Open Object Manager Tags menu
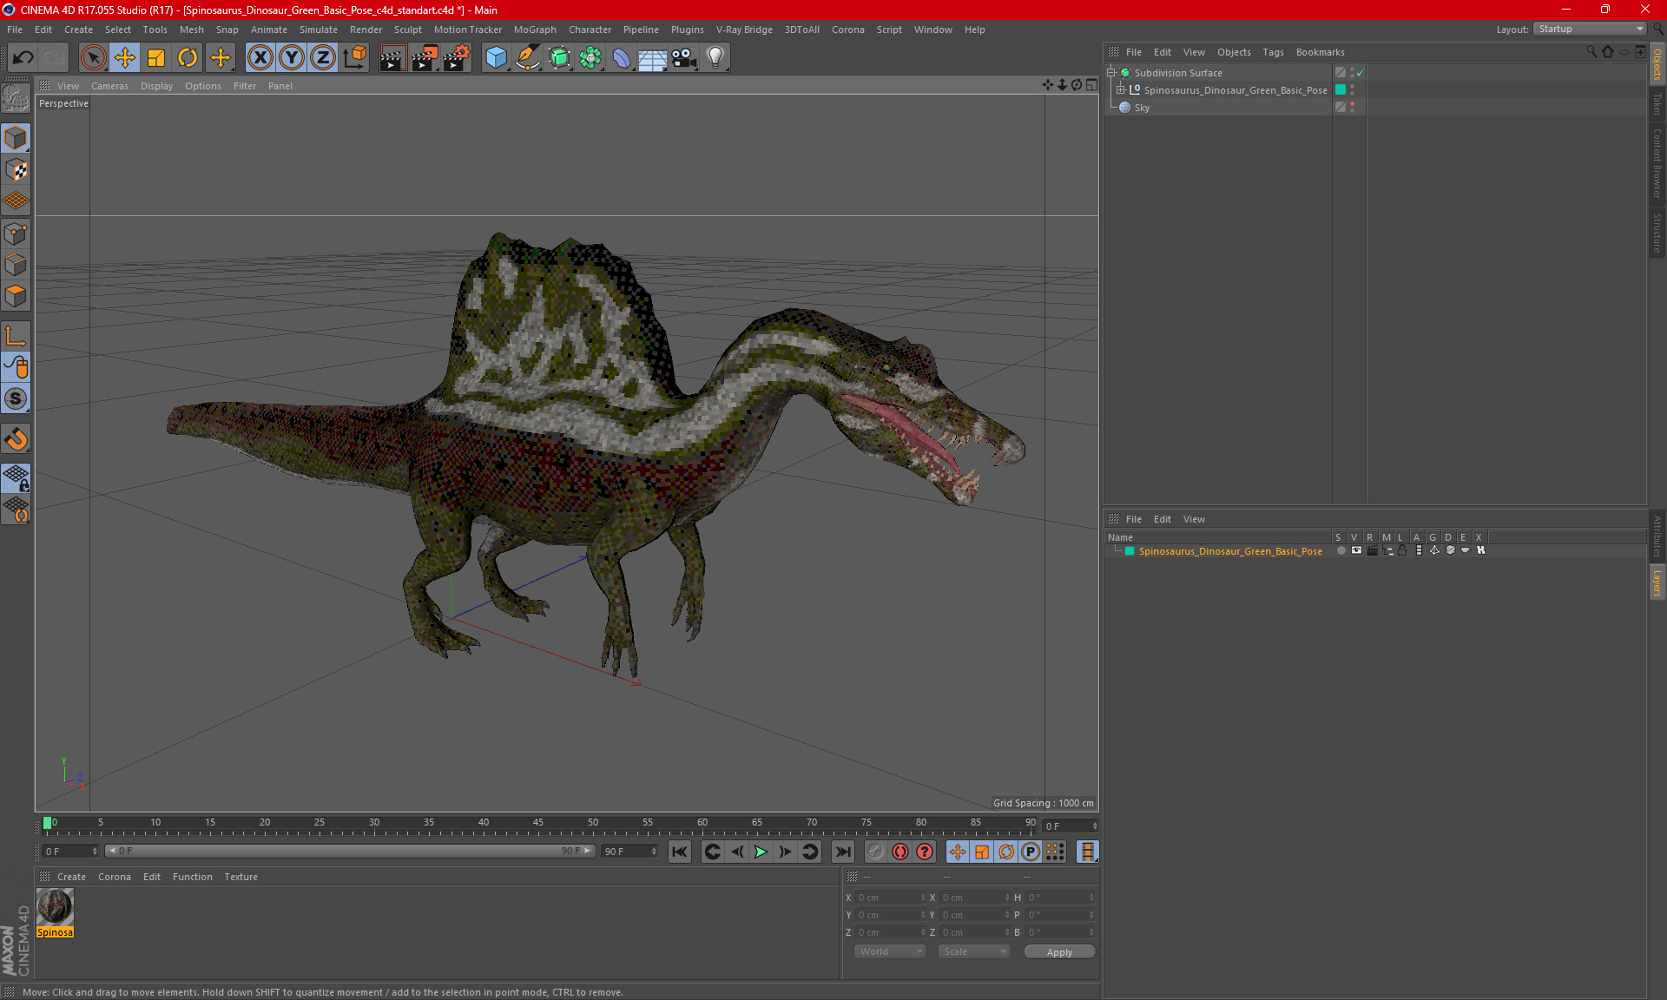This screenshot has height=1000, width=1667. pos(1273,52)
